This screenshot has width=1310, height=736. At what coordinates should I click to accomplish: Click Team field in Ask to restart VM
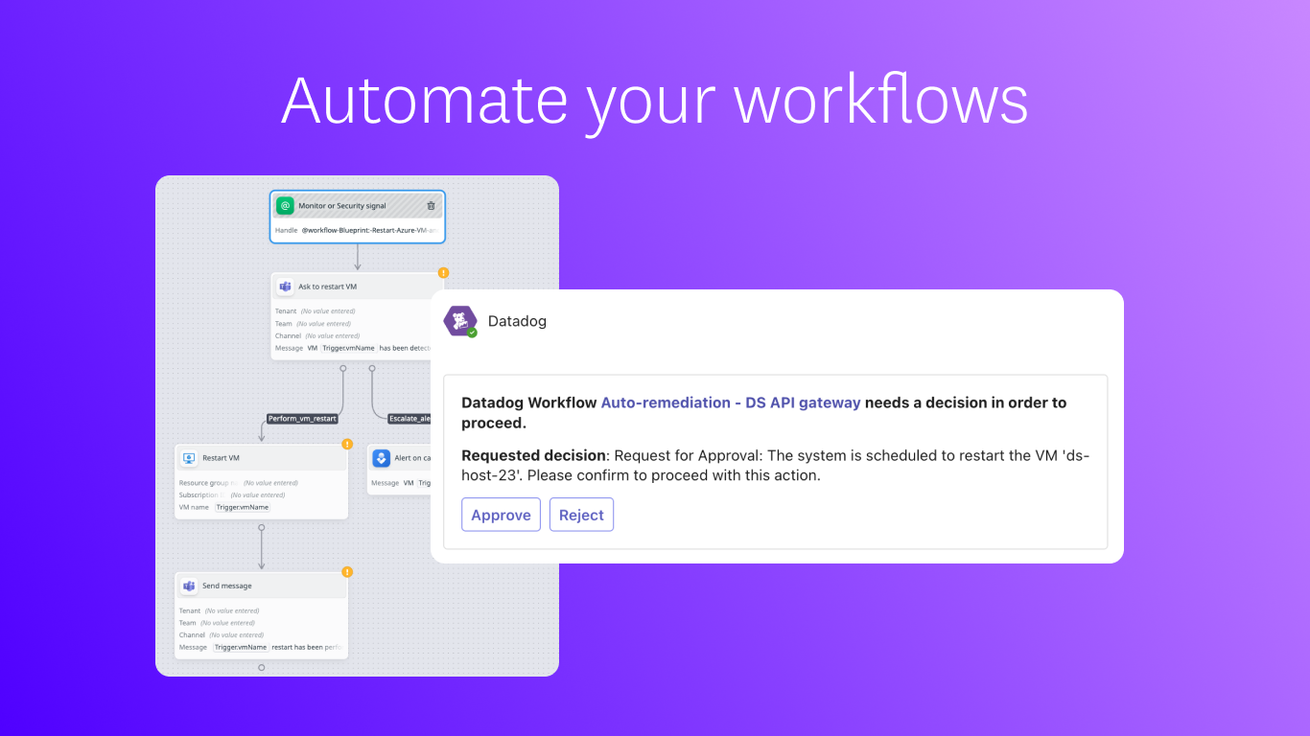pos(313,324)
